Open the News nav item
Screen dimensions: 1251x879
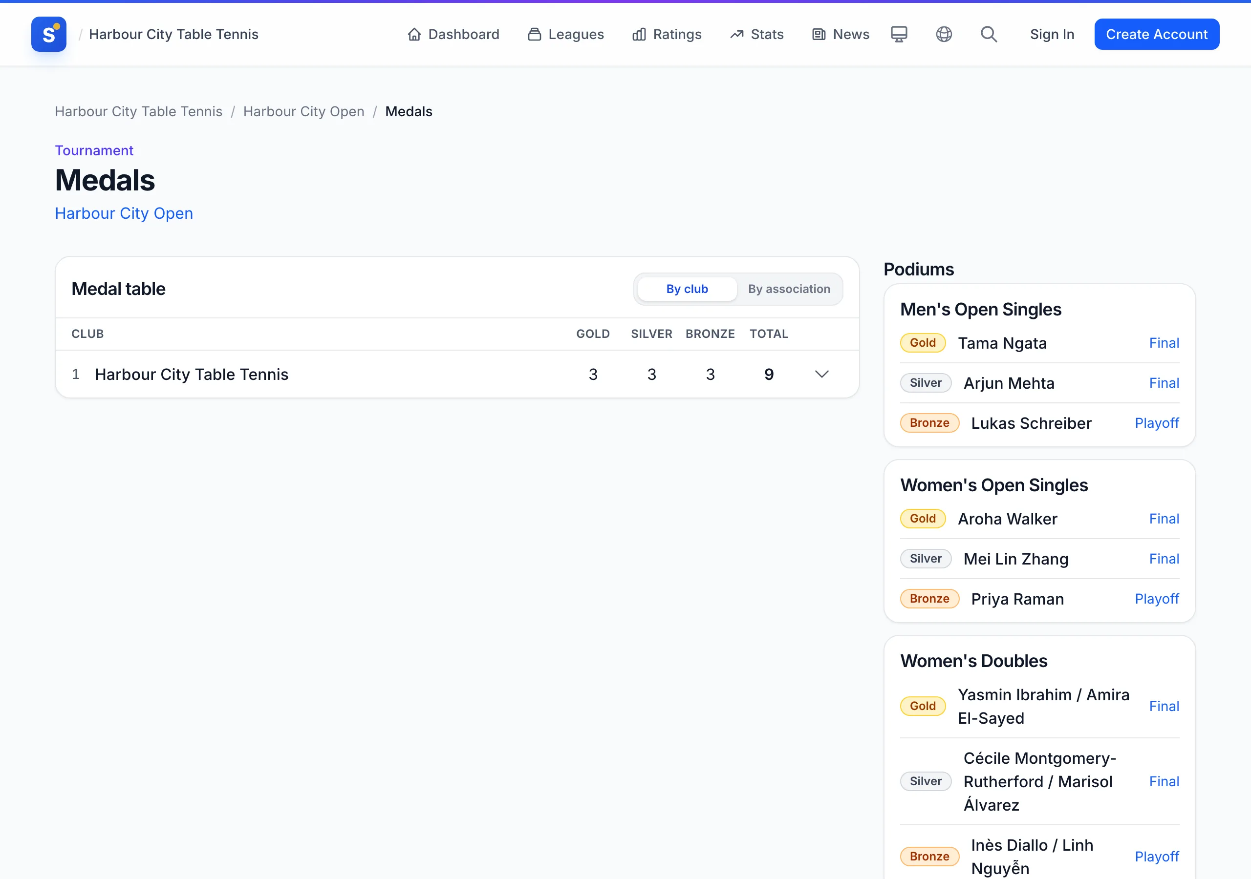point(841,34)
